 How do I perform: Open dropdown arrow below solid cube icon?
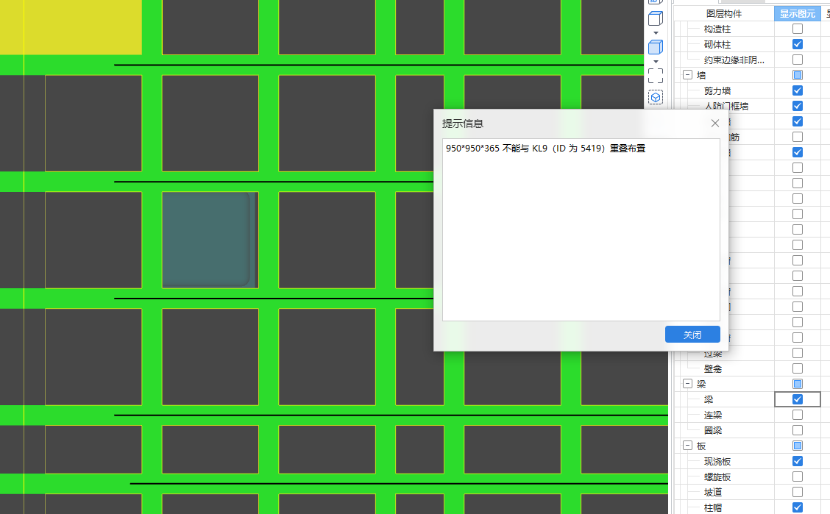(x=656, y=61)
